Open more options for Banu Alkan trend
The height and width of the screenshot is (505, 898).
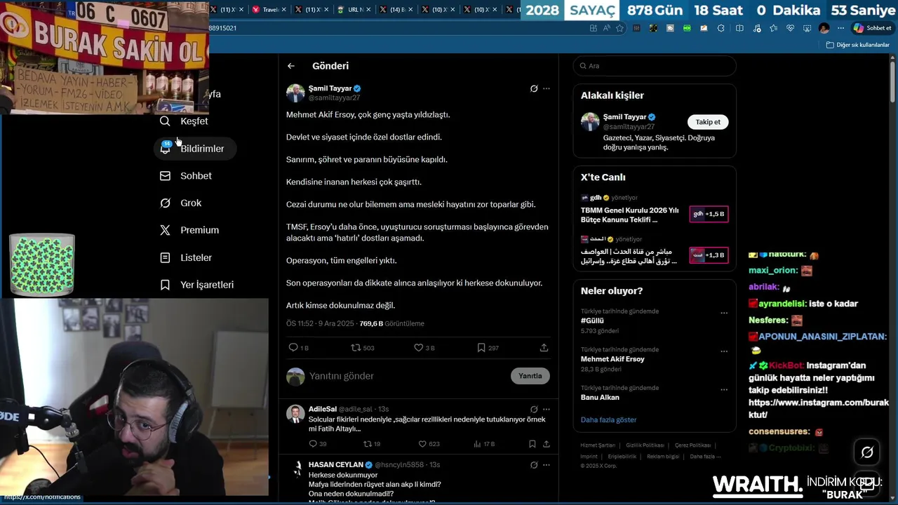point(724,390)
